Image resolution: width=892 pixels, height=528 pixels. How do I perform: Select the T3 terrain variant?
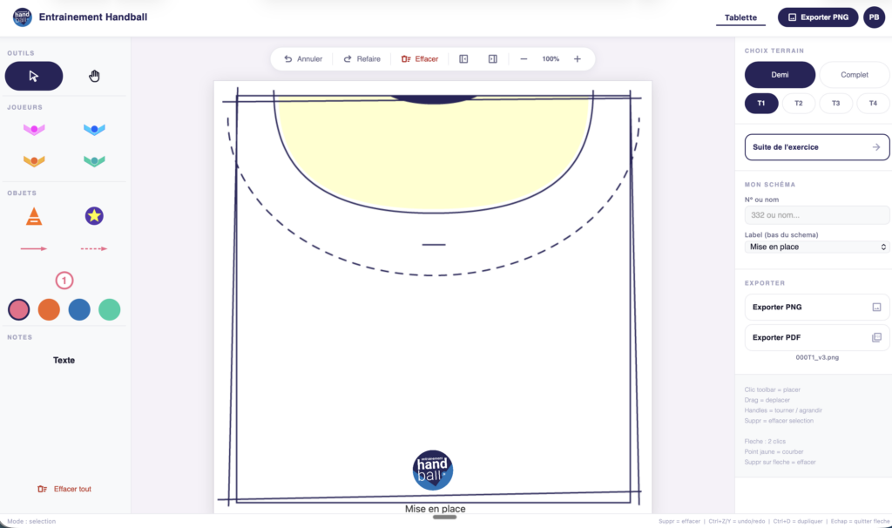tap(835, 103)
